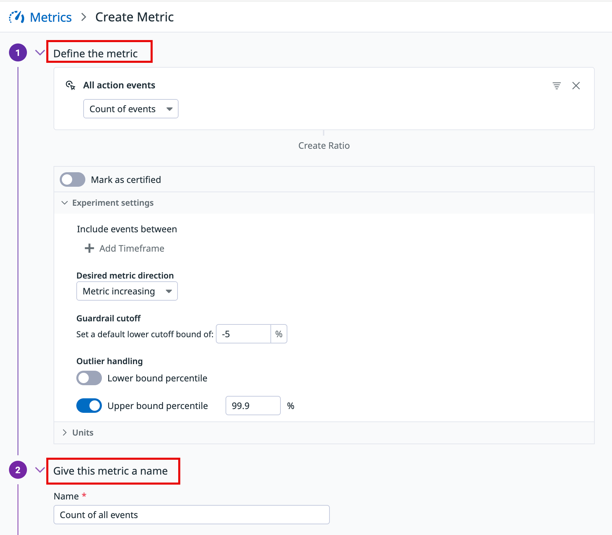Click the Create Ratio button
The image size is (612, 535).
(324, 146)
